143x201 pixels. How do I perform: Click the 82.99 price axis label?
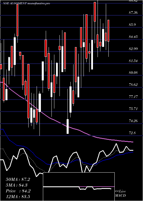(133, 49)
